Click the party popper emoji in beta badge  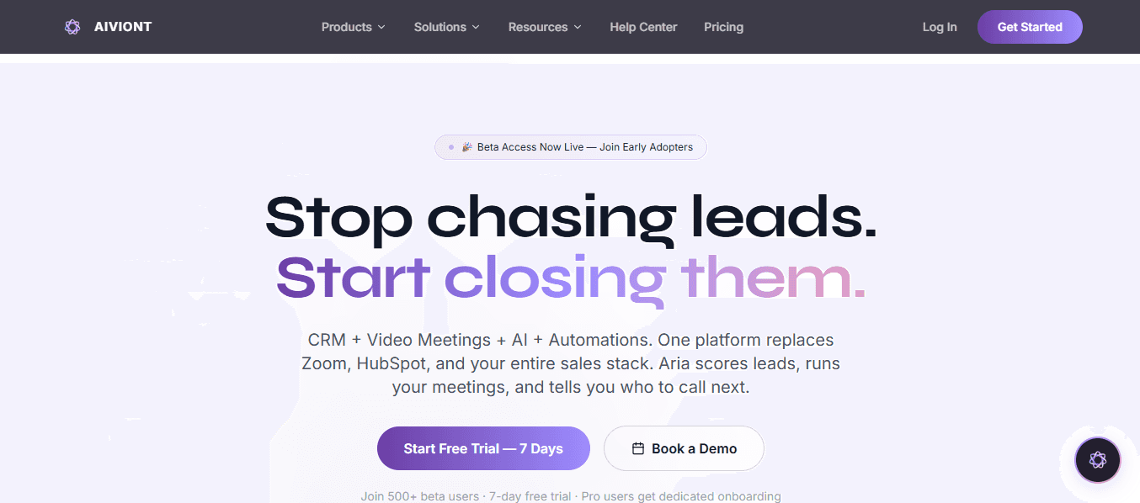click(x=466, y=147)
